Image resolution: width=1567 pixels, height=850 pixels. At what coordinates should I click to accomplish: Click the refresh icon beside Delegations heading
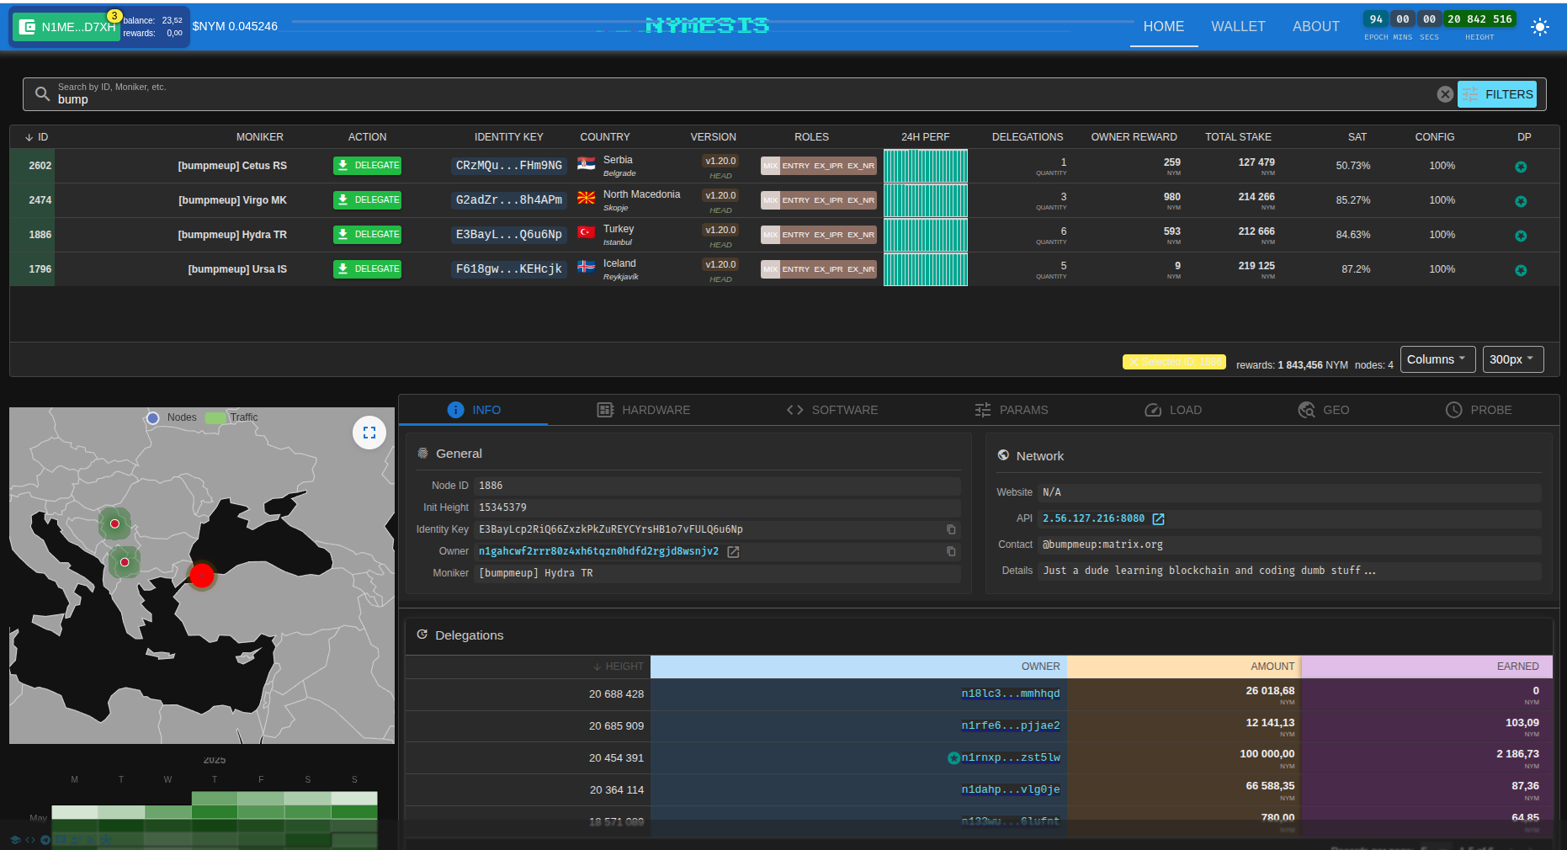pyautogui.click(x=422, y=635)
